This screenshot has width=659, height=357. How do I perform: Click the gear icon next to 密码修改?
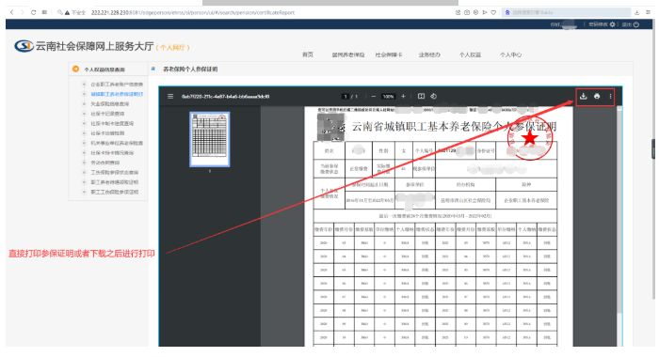coord(612,24)
